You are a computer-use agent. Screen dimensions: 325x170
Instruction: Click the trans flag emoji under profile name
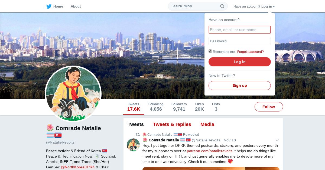click(x=50, y=135)
